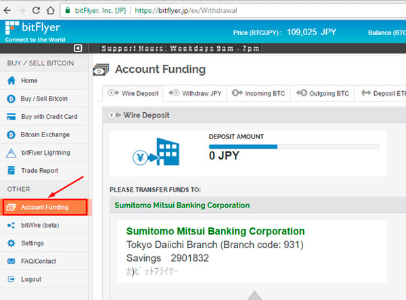The height and width of the screenshot is (300, 406).
Task: Open Settings from sidebar
Action: point(44,243)
